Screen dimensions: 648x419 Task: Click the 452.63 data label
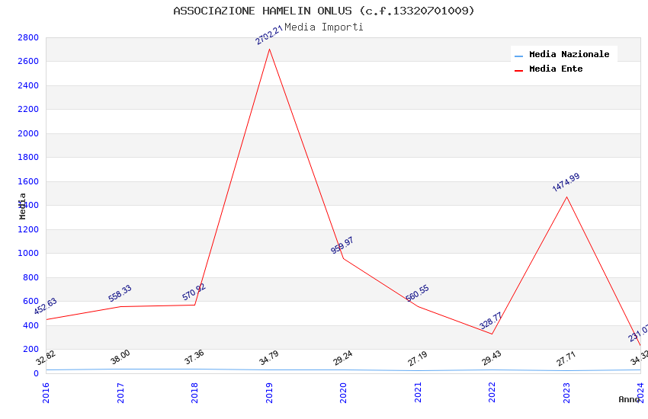(45, 306)
